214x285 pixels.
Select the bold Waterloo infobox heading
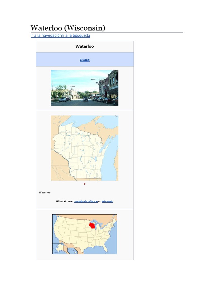coord(85,46)
